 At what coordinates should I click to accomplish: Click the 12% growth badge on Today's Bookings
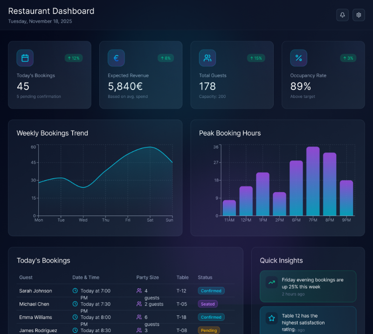(74, 58)
